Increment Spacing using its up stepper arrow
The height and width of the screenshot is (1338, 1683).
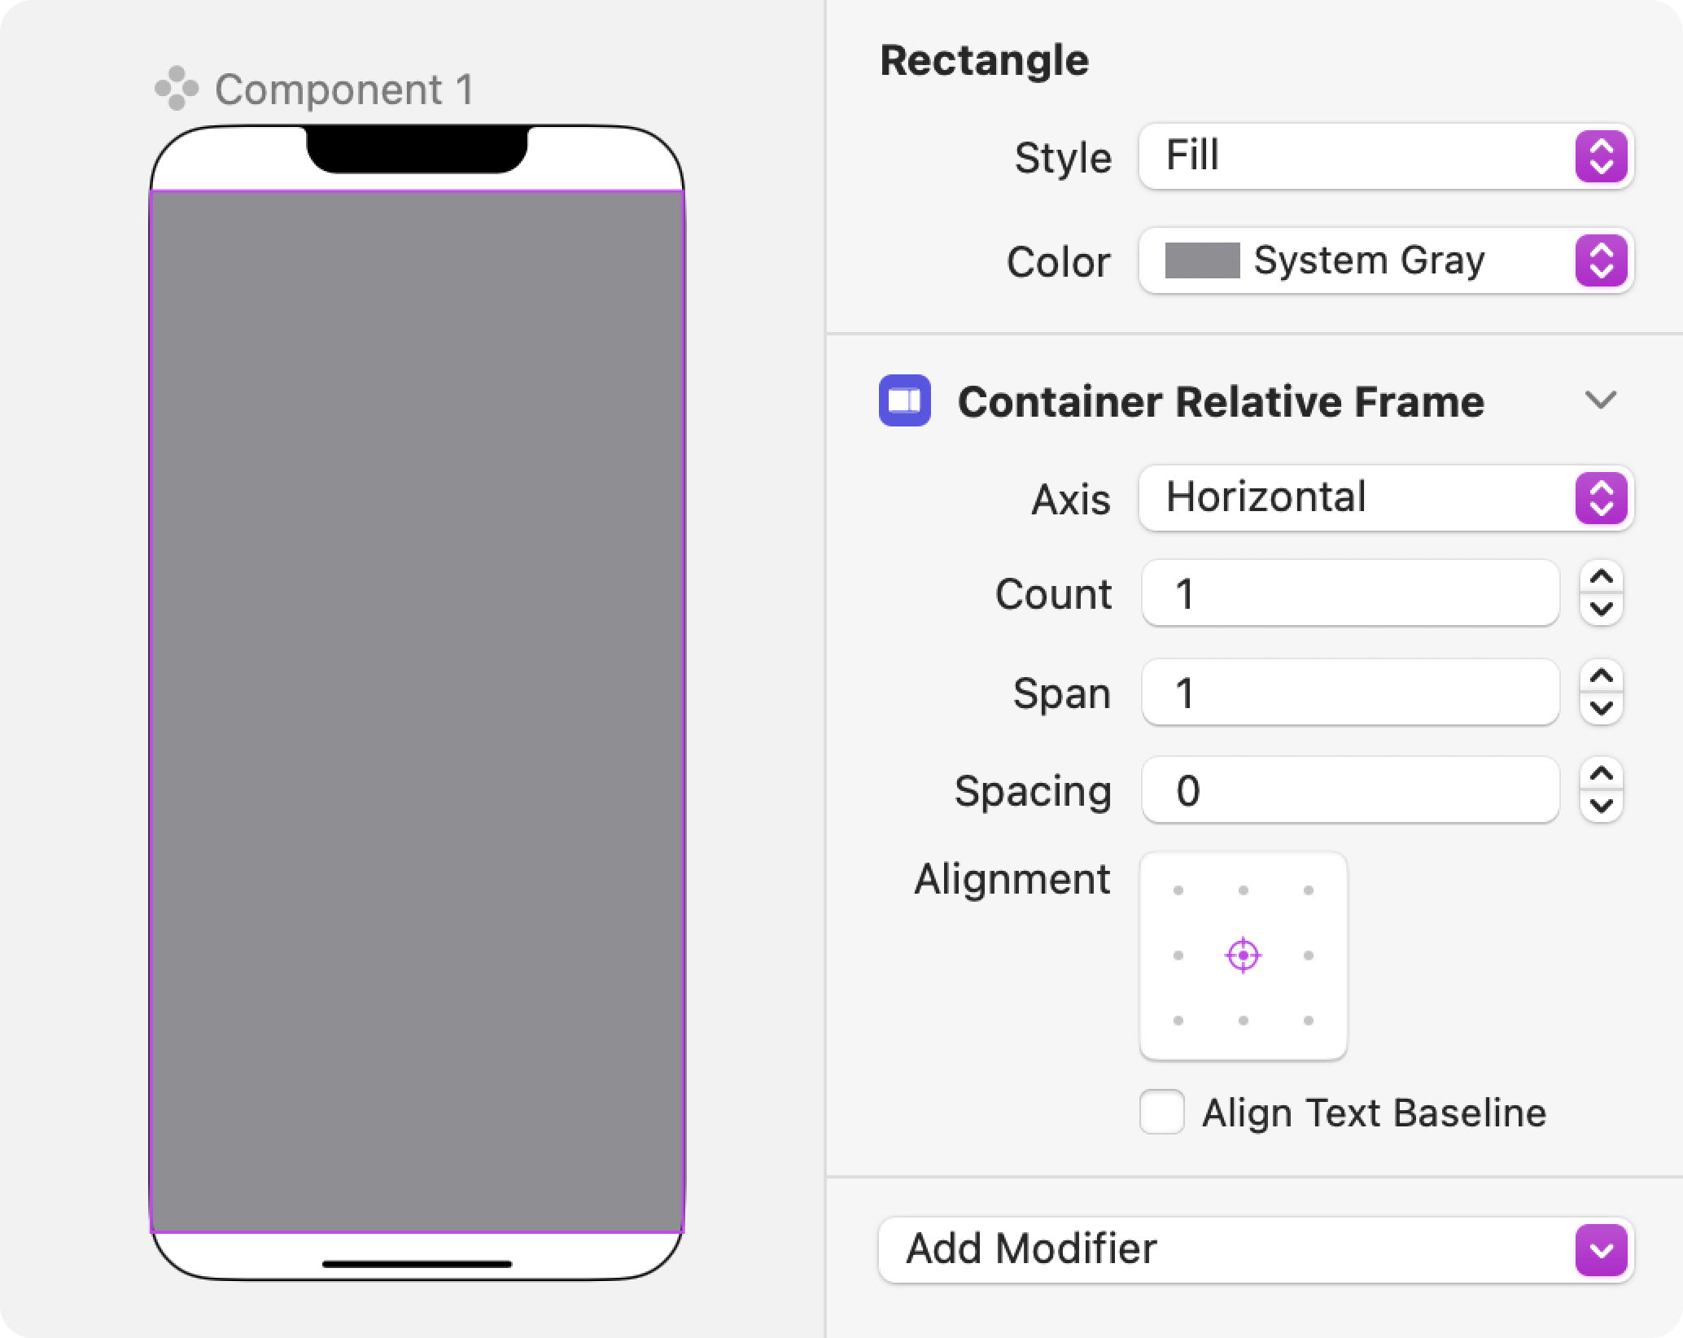click(x=1601, y=774)
